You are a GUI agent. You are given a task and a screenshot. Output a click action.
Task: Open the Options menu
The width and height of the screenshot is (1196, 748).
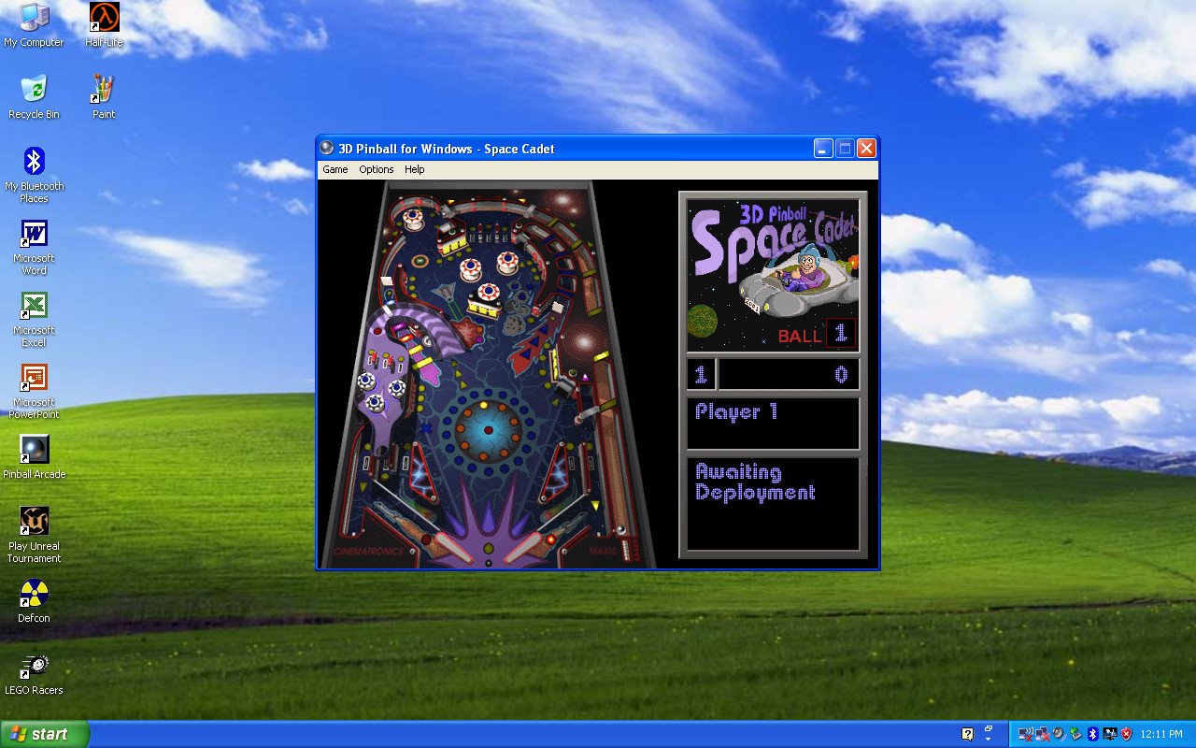[377, 169]
